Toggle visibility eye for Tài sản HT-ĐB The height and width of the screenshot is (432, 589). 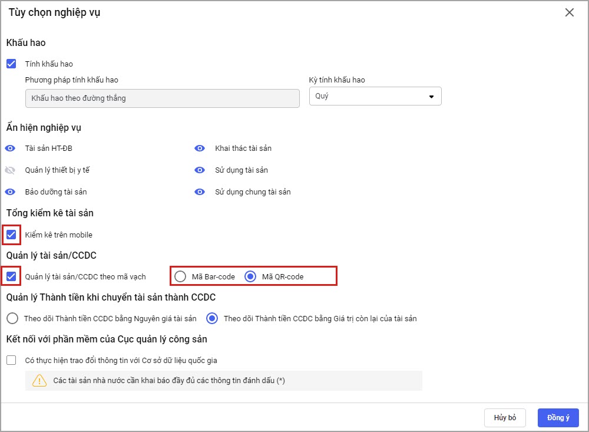[x=10, y=149]
